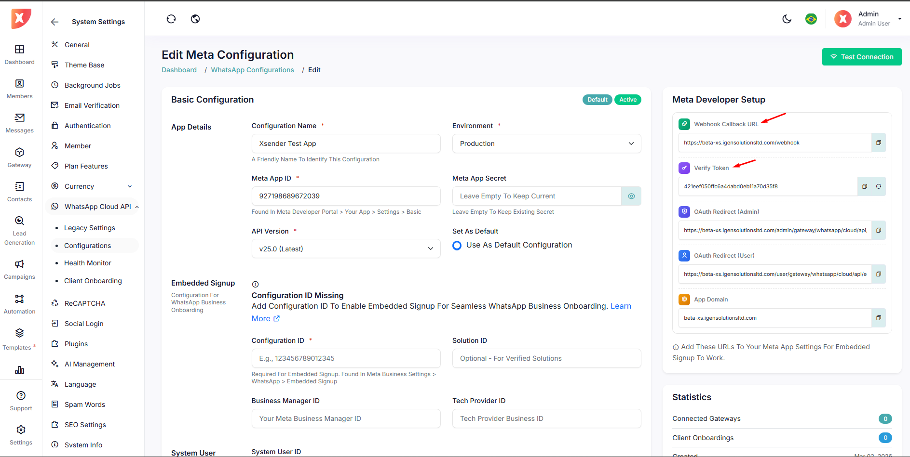Open the Environment dropdown
This screenshot has height=457, width=910.
(546, 144)
